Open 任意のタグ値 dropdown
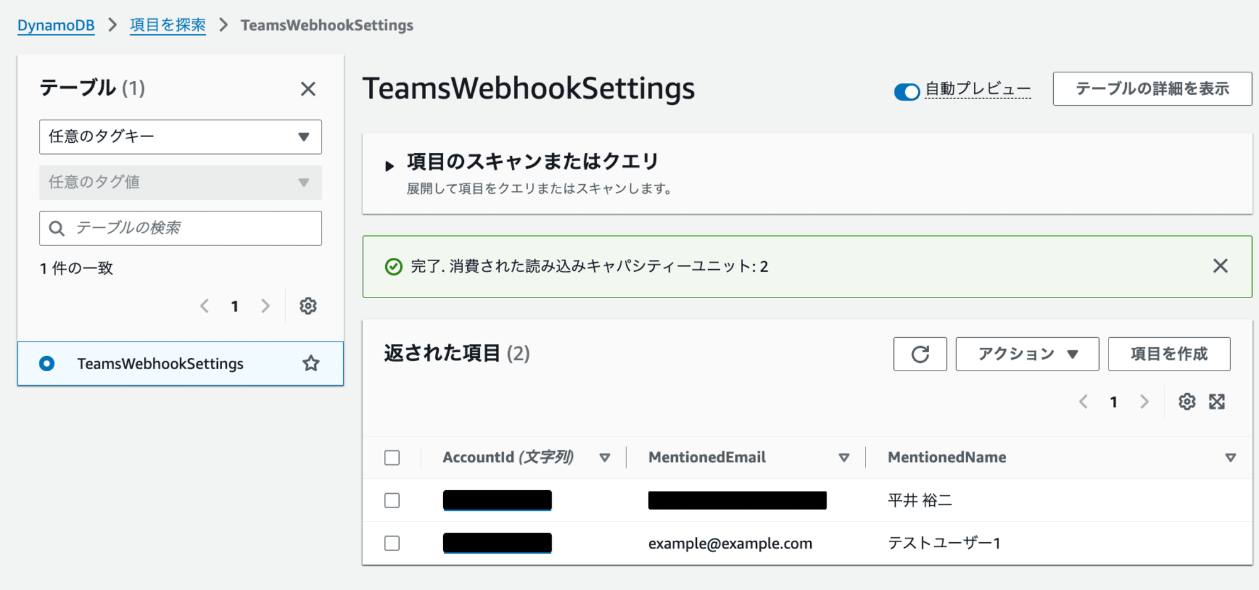Viewport: 1259px width, 590px height. [x=180, y=182]
